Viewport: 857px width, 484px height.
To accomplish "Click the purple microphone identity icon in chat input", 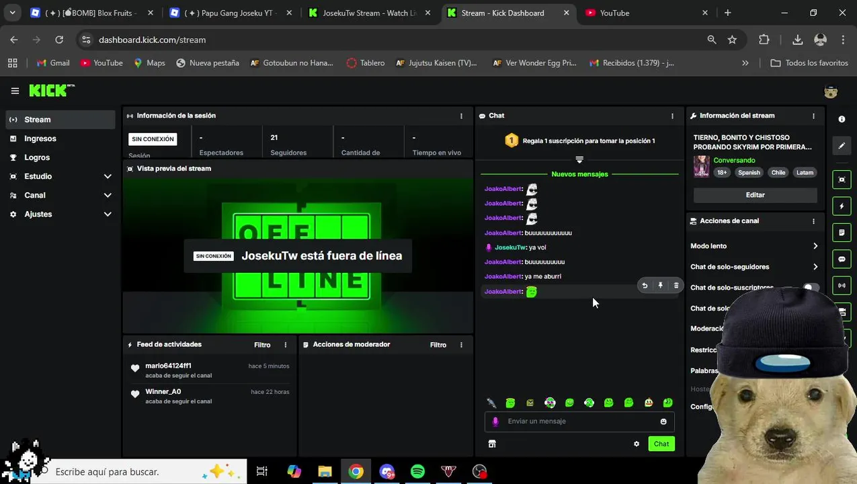I will pyautogui.click(x=495, y=421).
